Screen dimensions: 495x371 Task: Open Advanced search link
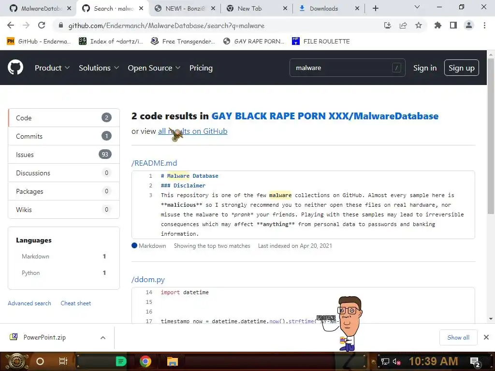(x=29, y=303)
